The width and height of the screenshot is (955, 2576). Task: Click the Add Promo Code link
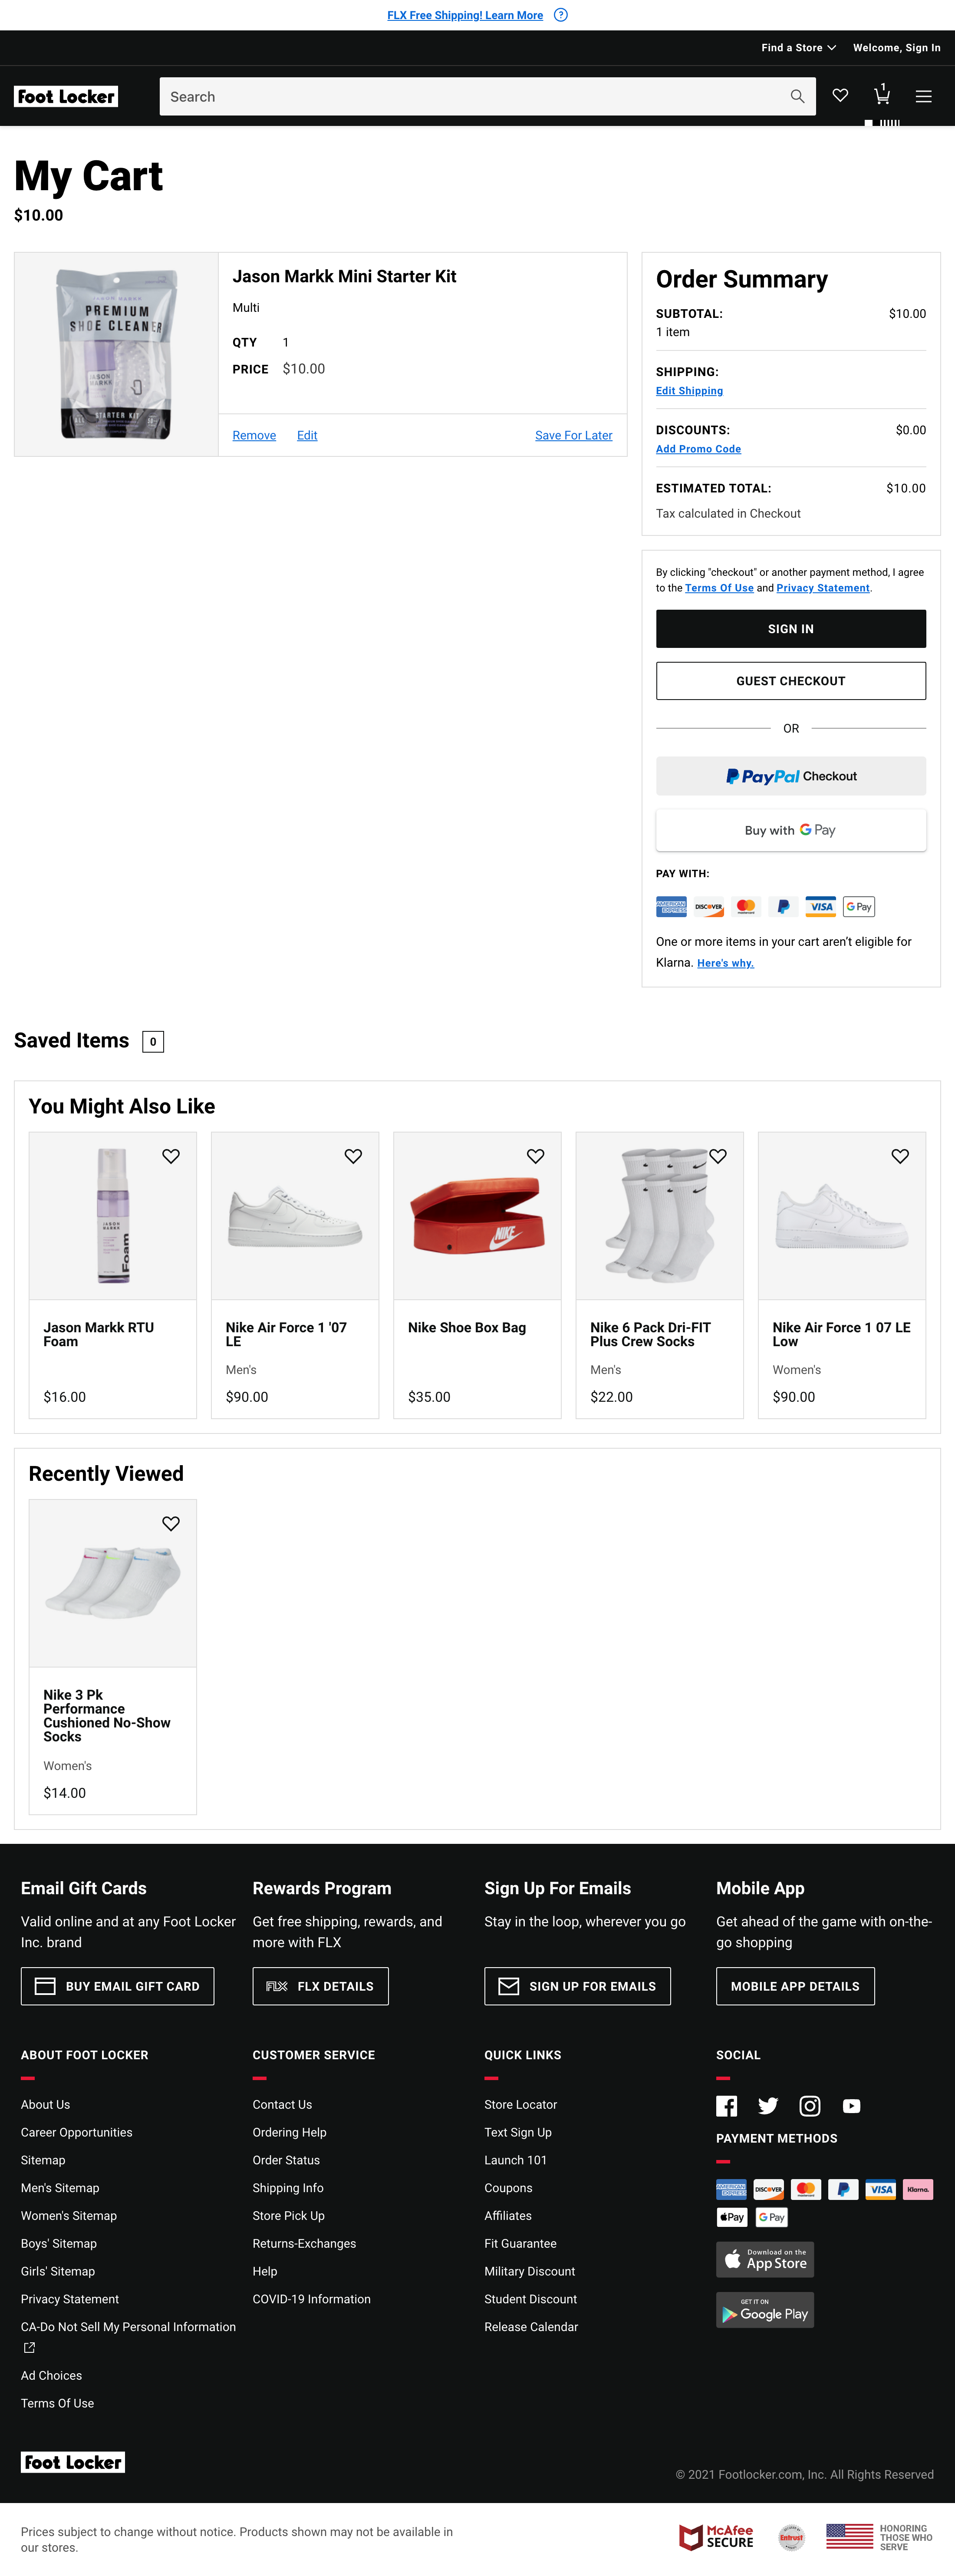(698, 449)
